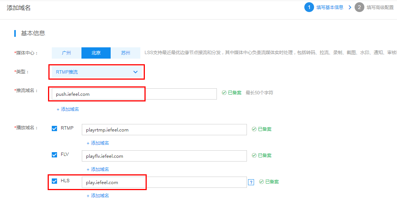Uncheck the RTMP playback checkbox
The height and width of the screenshot is (201, 397).
(x=54, y=128)
